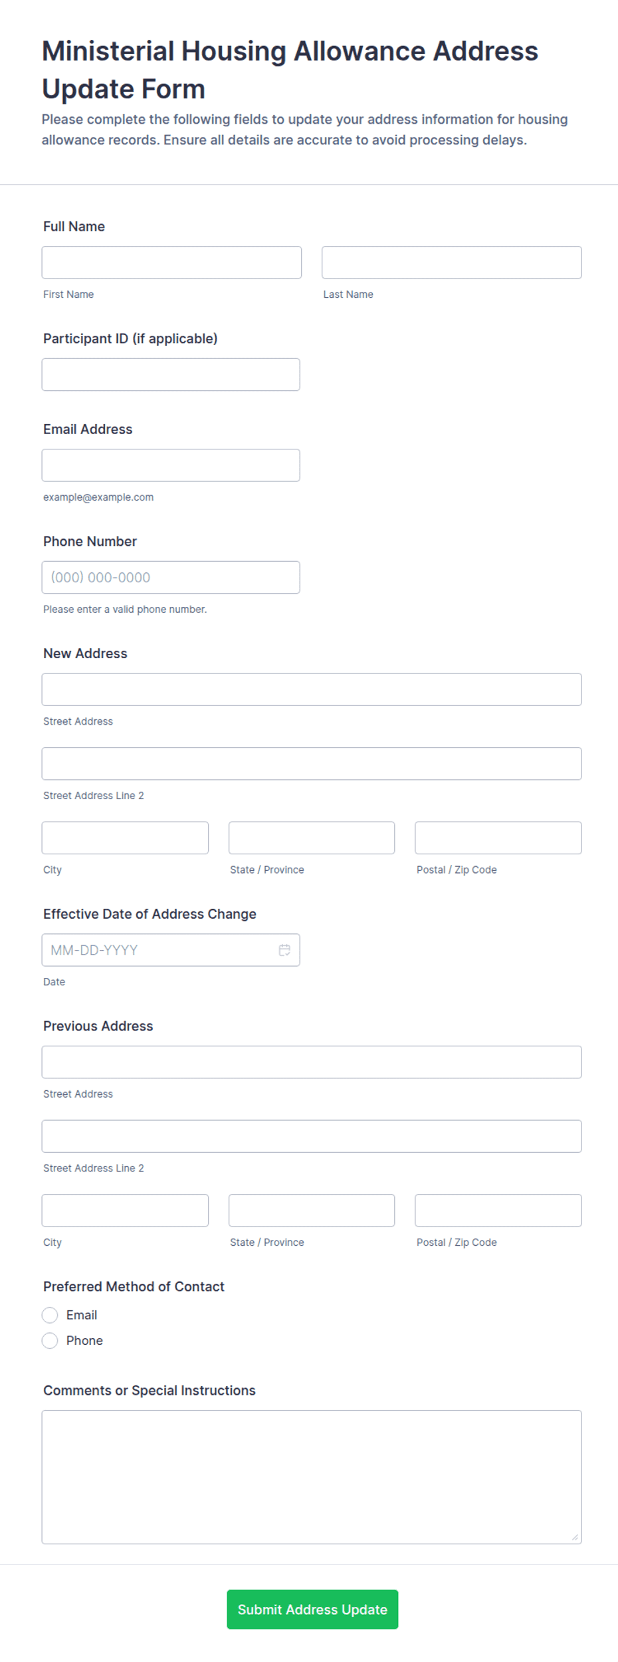Screen dimensions: 618x1662
Task: Click the Submit Address Update button
Action: (312, 1609)
